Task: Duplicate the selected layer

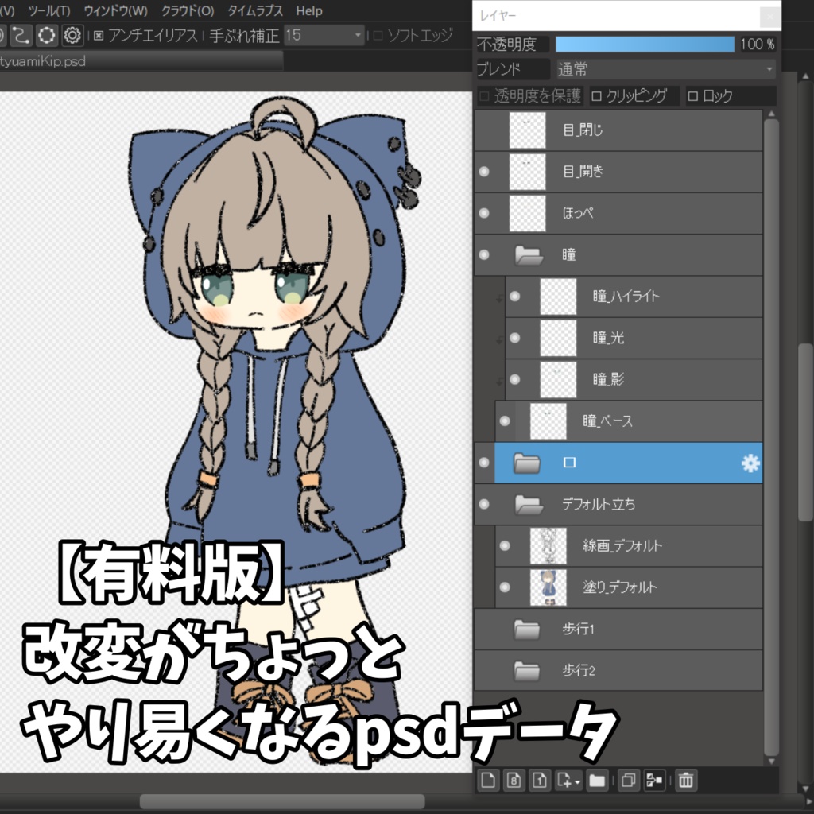Action: point(628,781)
